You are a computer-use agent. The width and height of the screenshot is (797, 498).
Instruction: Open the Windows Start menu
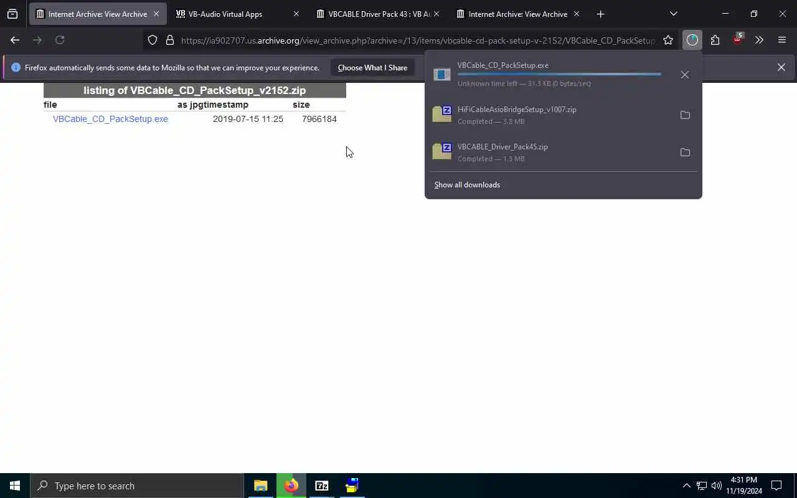[x=15, y=486]
